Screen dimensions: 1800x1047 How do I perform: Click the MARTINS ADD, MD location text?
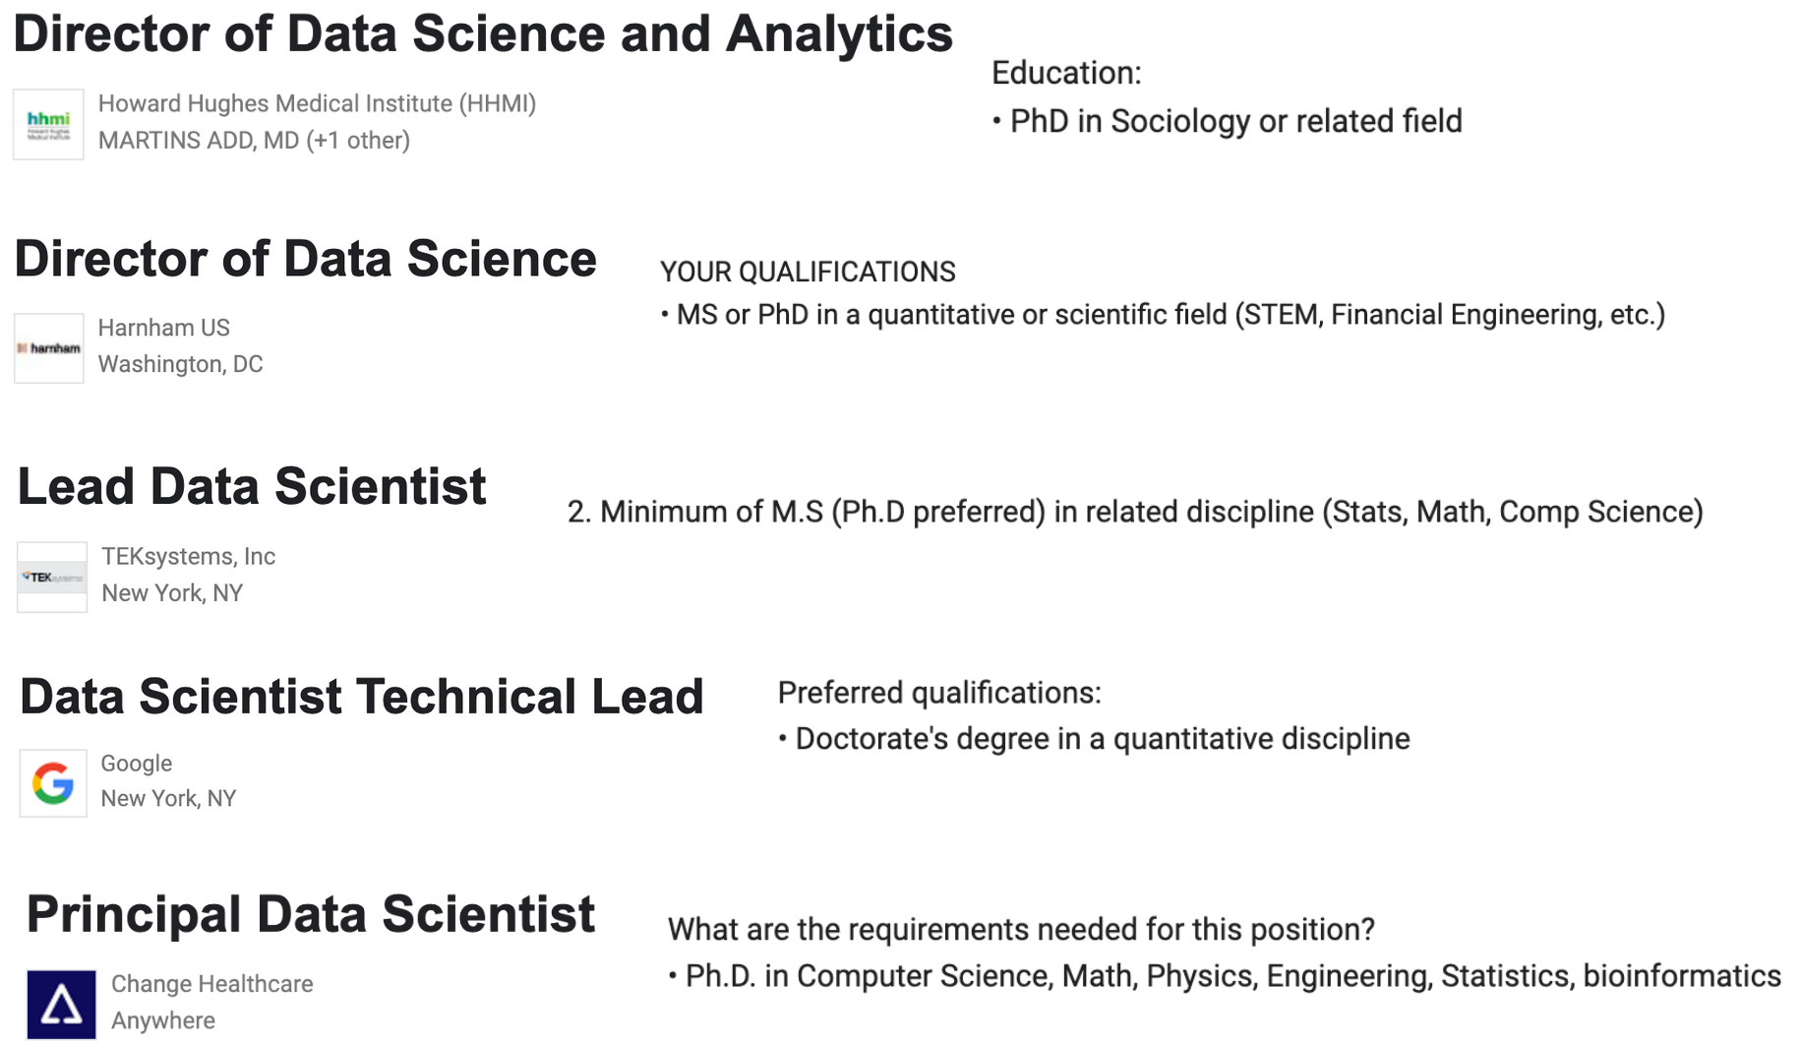click(x=254, y=141)
